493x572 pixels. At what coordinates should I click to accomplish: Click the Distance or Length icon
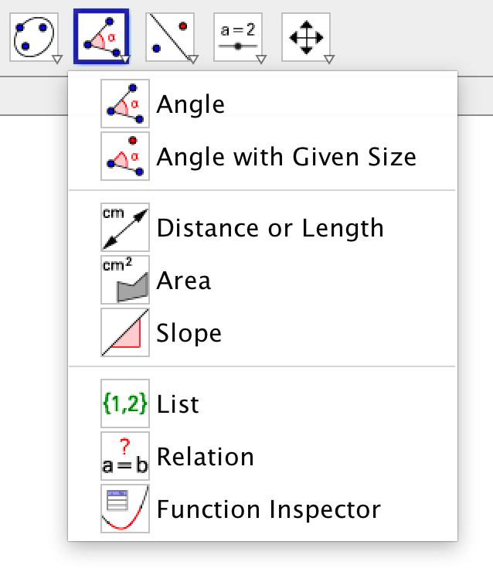125,227
